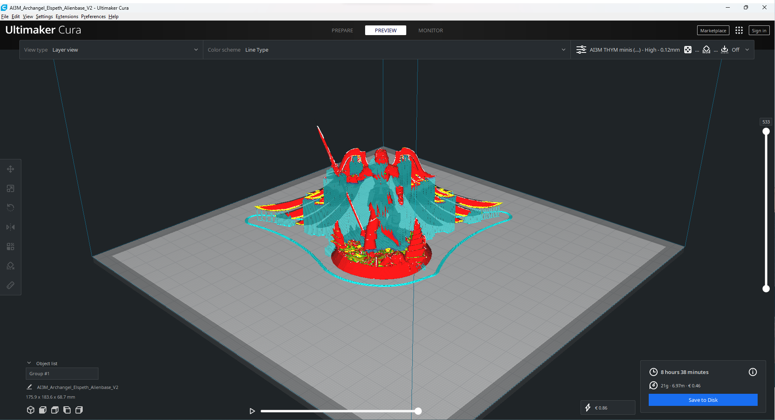Click the Sign in button
This screenshot has height=420, width=775.
coord(759,30)
